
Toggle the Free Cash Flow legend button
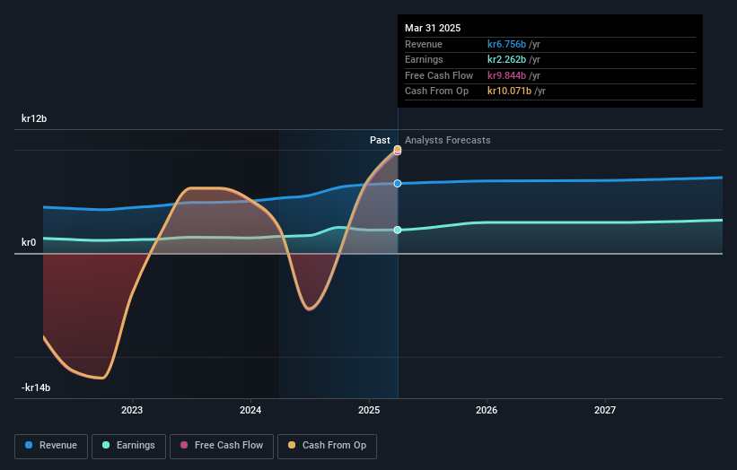coord(222,446)
